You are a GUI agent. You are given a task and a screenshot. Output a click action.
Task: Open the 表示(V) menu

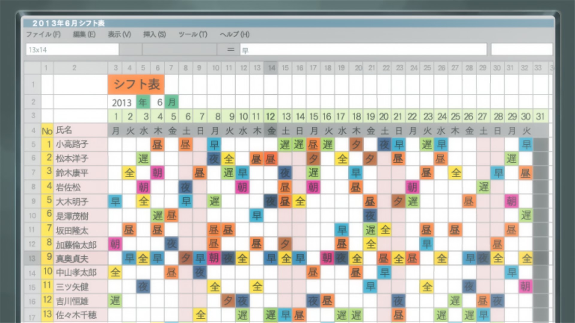point(119,34)
